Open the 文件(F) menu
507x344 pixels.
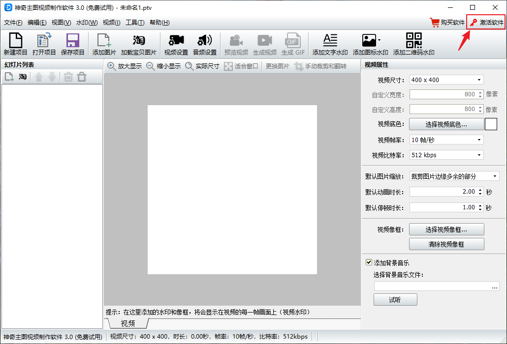click(13, 22)
